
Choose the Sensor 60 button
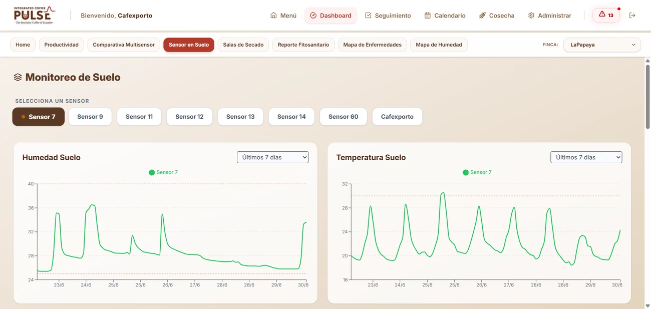point(344,117)
